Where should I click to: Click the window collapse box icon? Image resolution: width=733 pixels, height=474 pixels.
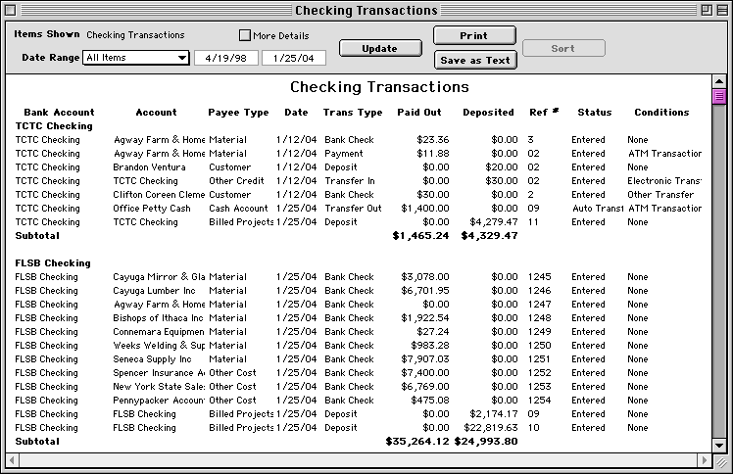tap(720, 11)
